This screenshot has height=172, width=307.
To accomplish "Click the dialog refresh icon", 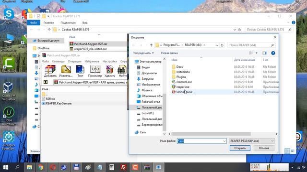I will click(222, 45).
